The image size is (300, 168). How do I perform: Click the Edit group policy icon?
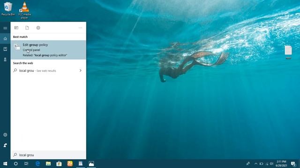pos(17,47)
